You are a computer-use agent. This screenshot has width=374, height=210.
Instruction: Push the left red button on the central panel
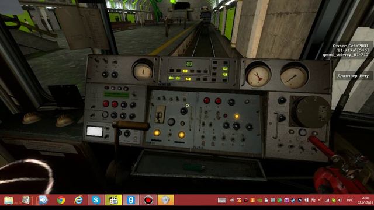(x=206, y=100)
